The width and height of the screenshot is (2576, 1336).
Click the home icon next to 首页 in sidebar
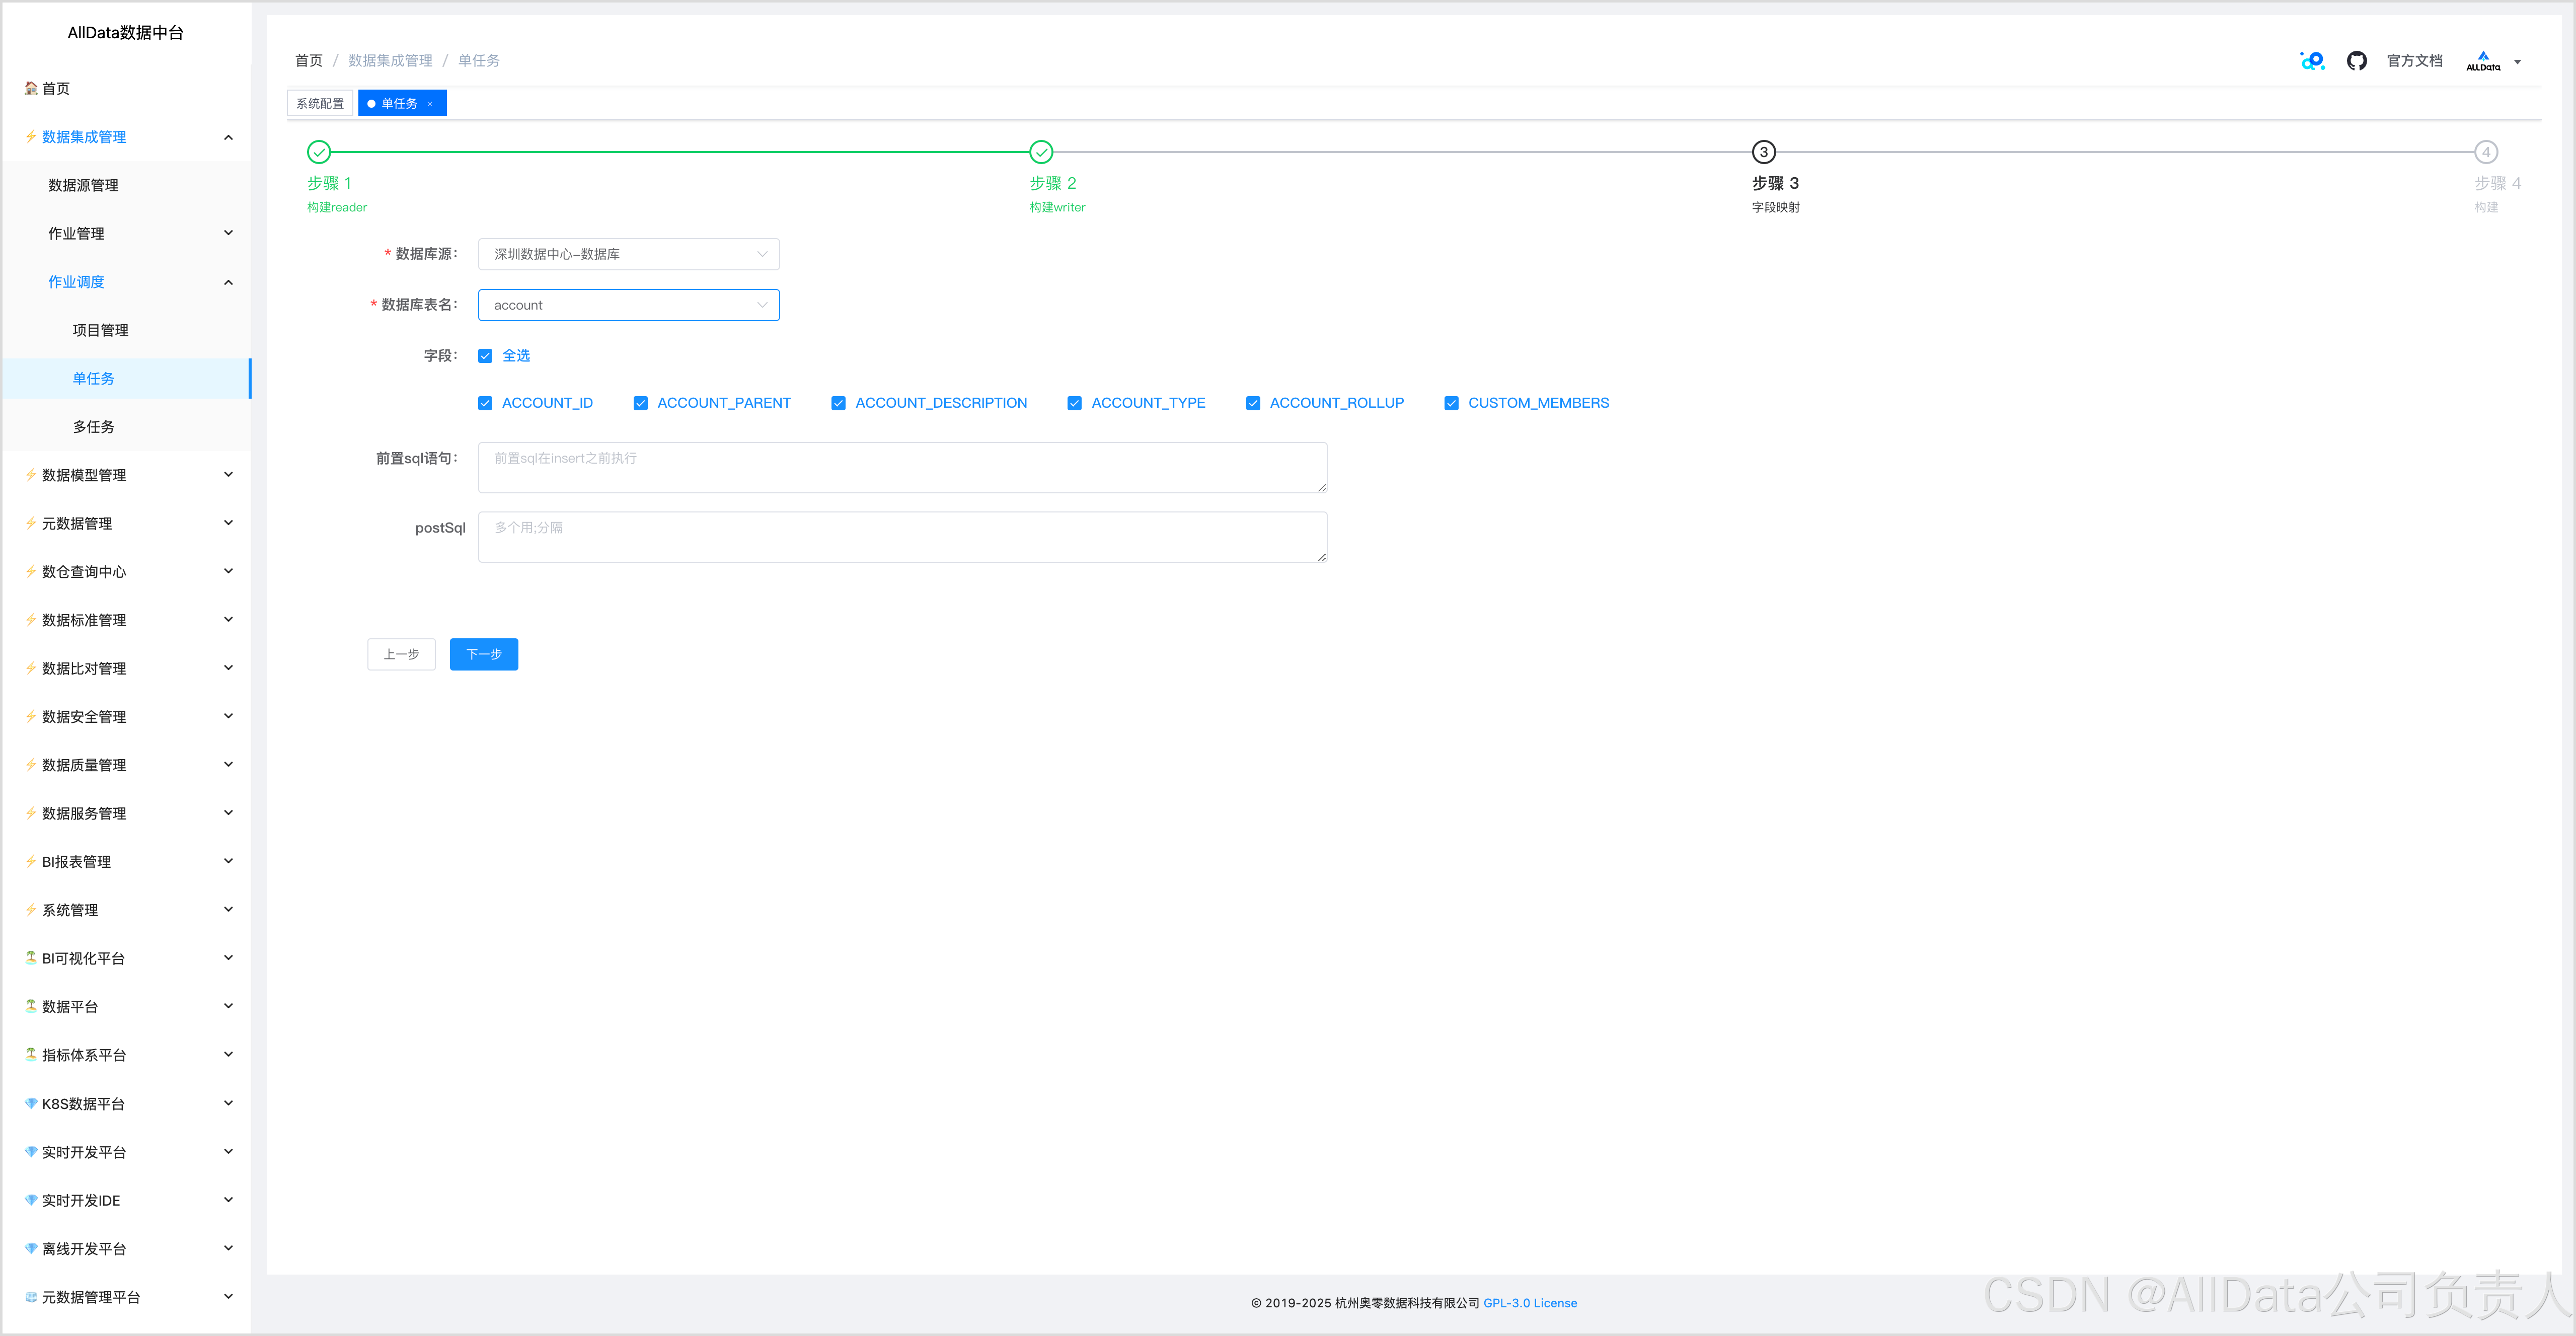31,88
